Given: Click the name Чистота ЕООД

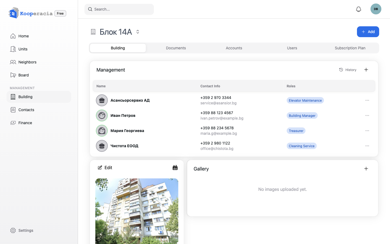Looking at the screenshot, I should click(124, 146).
